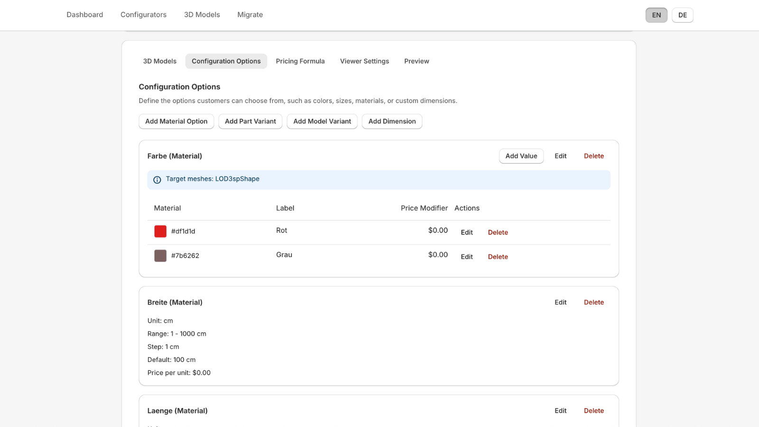This screenshot has width=759, height=427.
Task: Click the gray swatch next to #7b6262
Action: [x=160, y=256]
